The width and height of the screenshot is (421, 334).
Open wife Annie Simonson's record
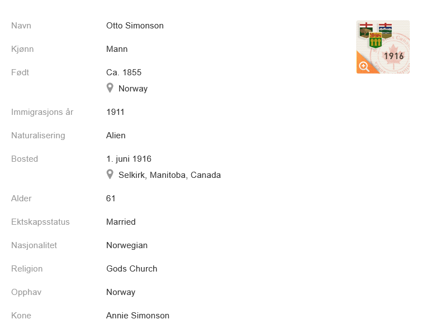tap(138, 316)
